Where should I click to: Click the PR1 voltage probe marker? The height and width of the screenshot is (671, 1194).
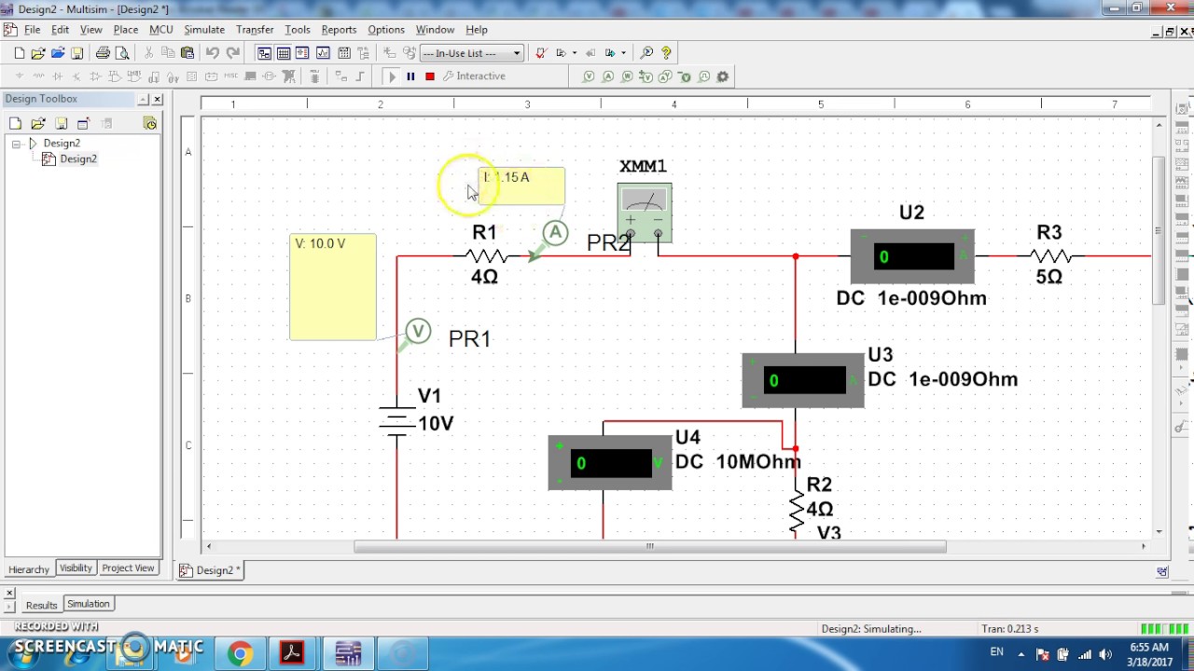[418, 331]
